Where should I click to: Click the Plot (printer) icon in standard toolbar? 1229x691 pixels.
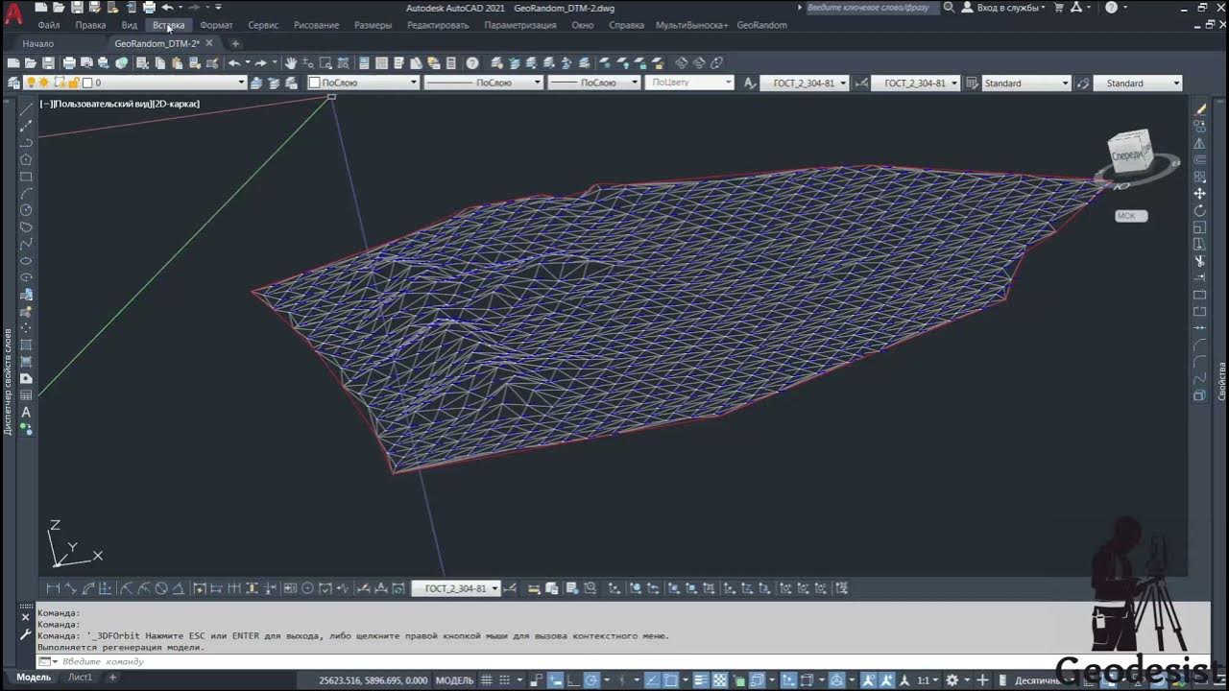click(69, 63)
